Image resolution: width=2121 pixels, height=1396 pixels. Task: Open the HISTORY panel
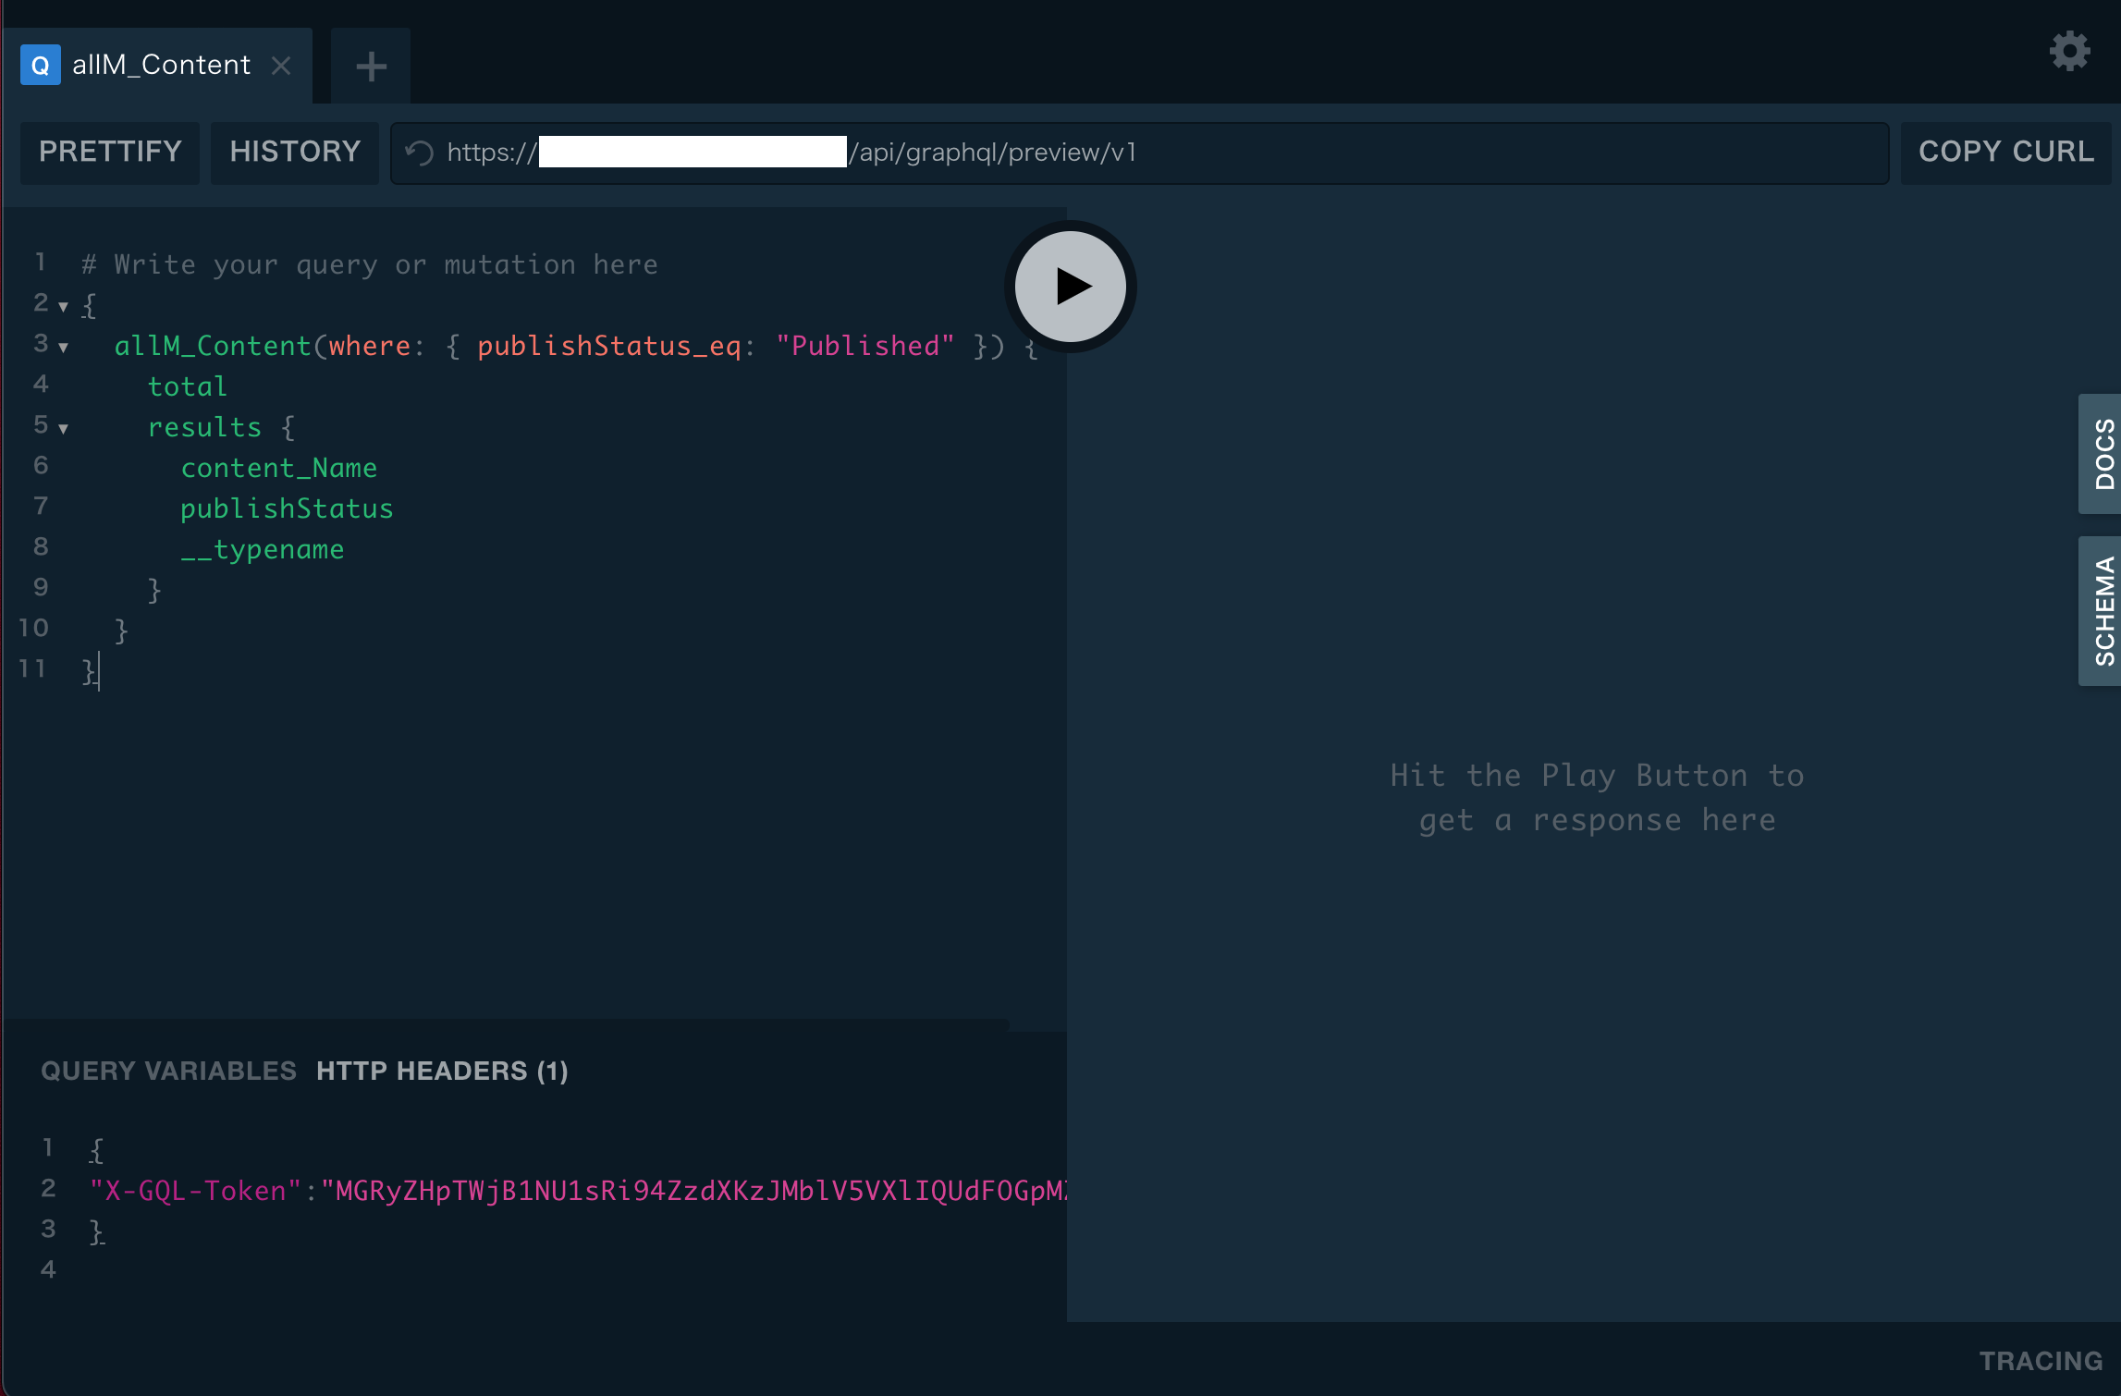295,153
